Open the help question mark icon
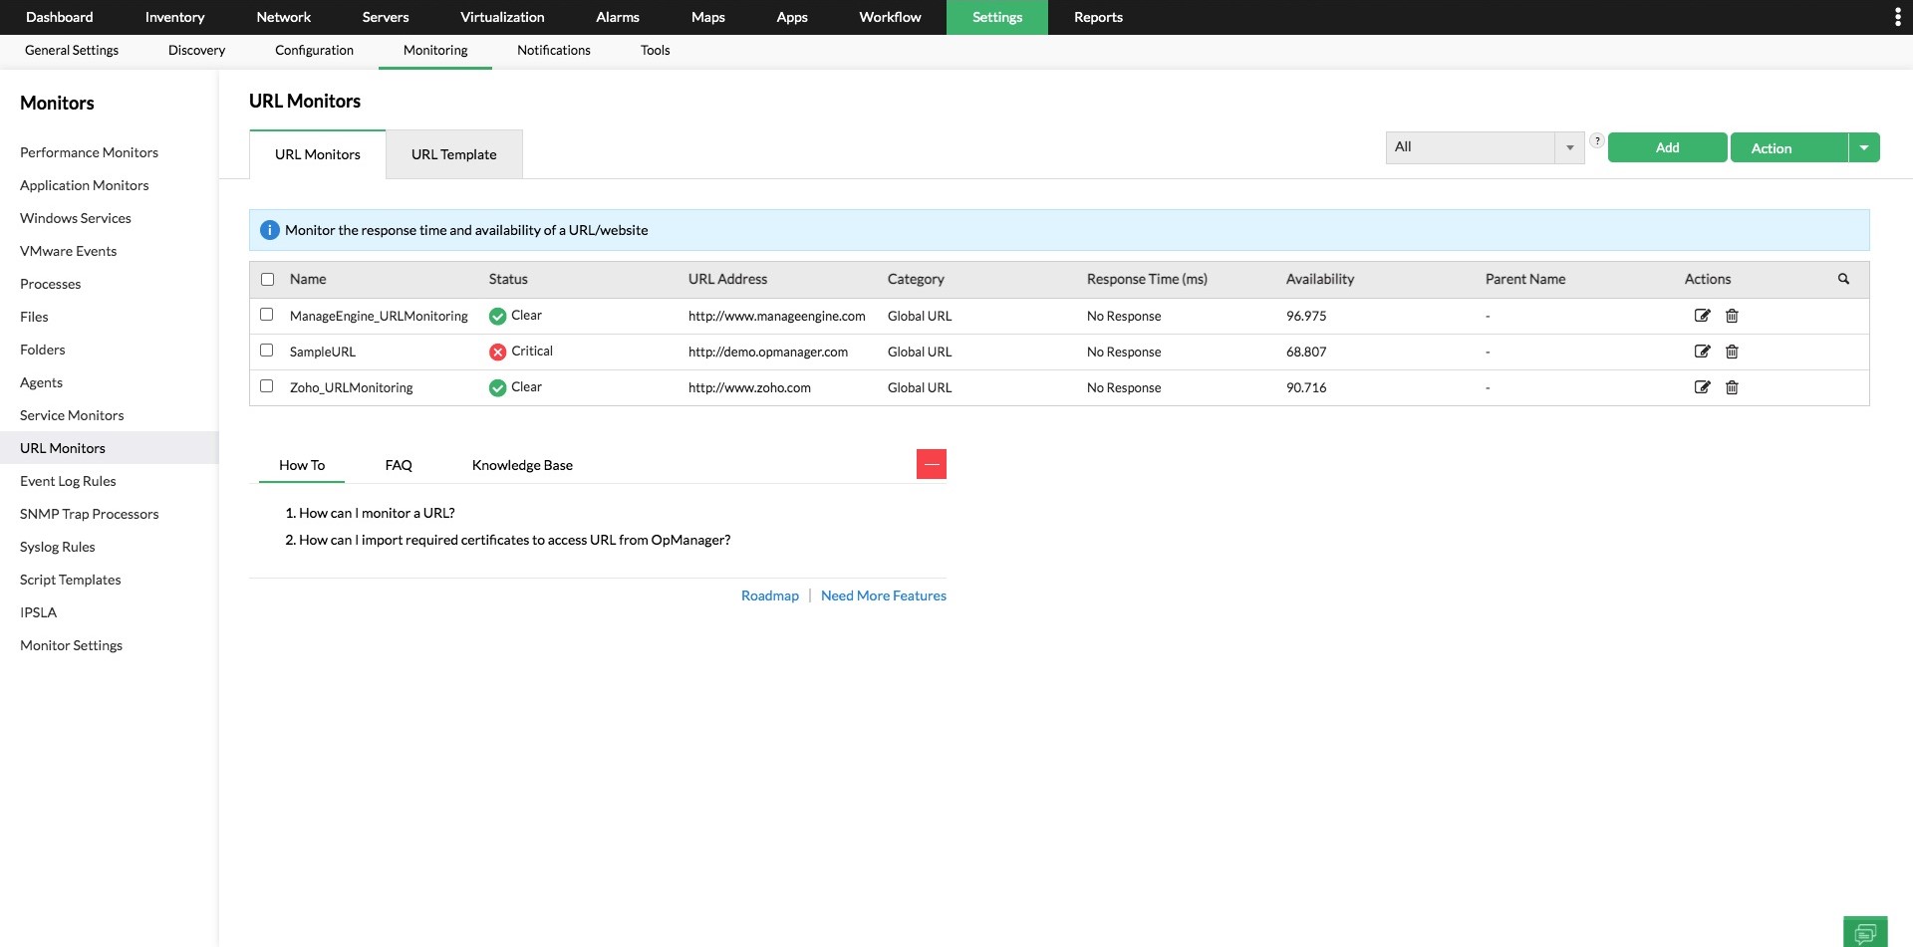The width and height of the screenshot is (1913, 947). [1597, 141]
